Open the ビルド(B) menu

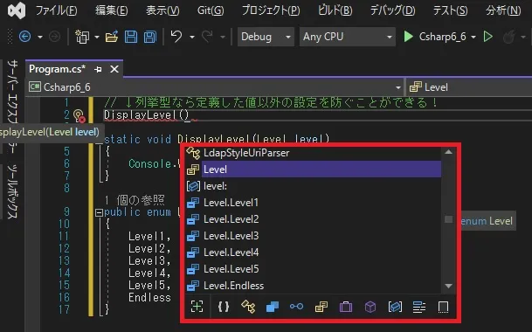[x=335, y=10]
